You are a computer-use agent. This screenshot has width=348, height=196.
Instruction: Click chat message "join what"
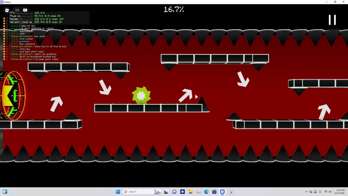[x=39, y=36]
